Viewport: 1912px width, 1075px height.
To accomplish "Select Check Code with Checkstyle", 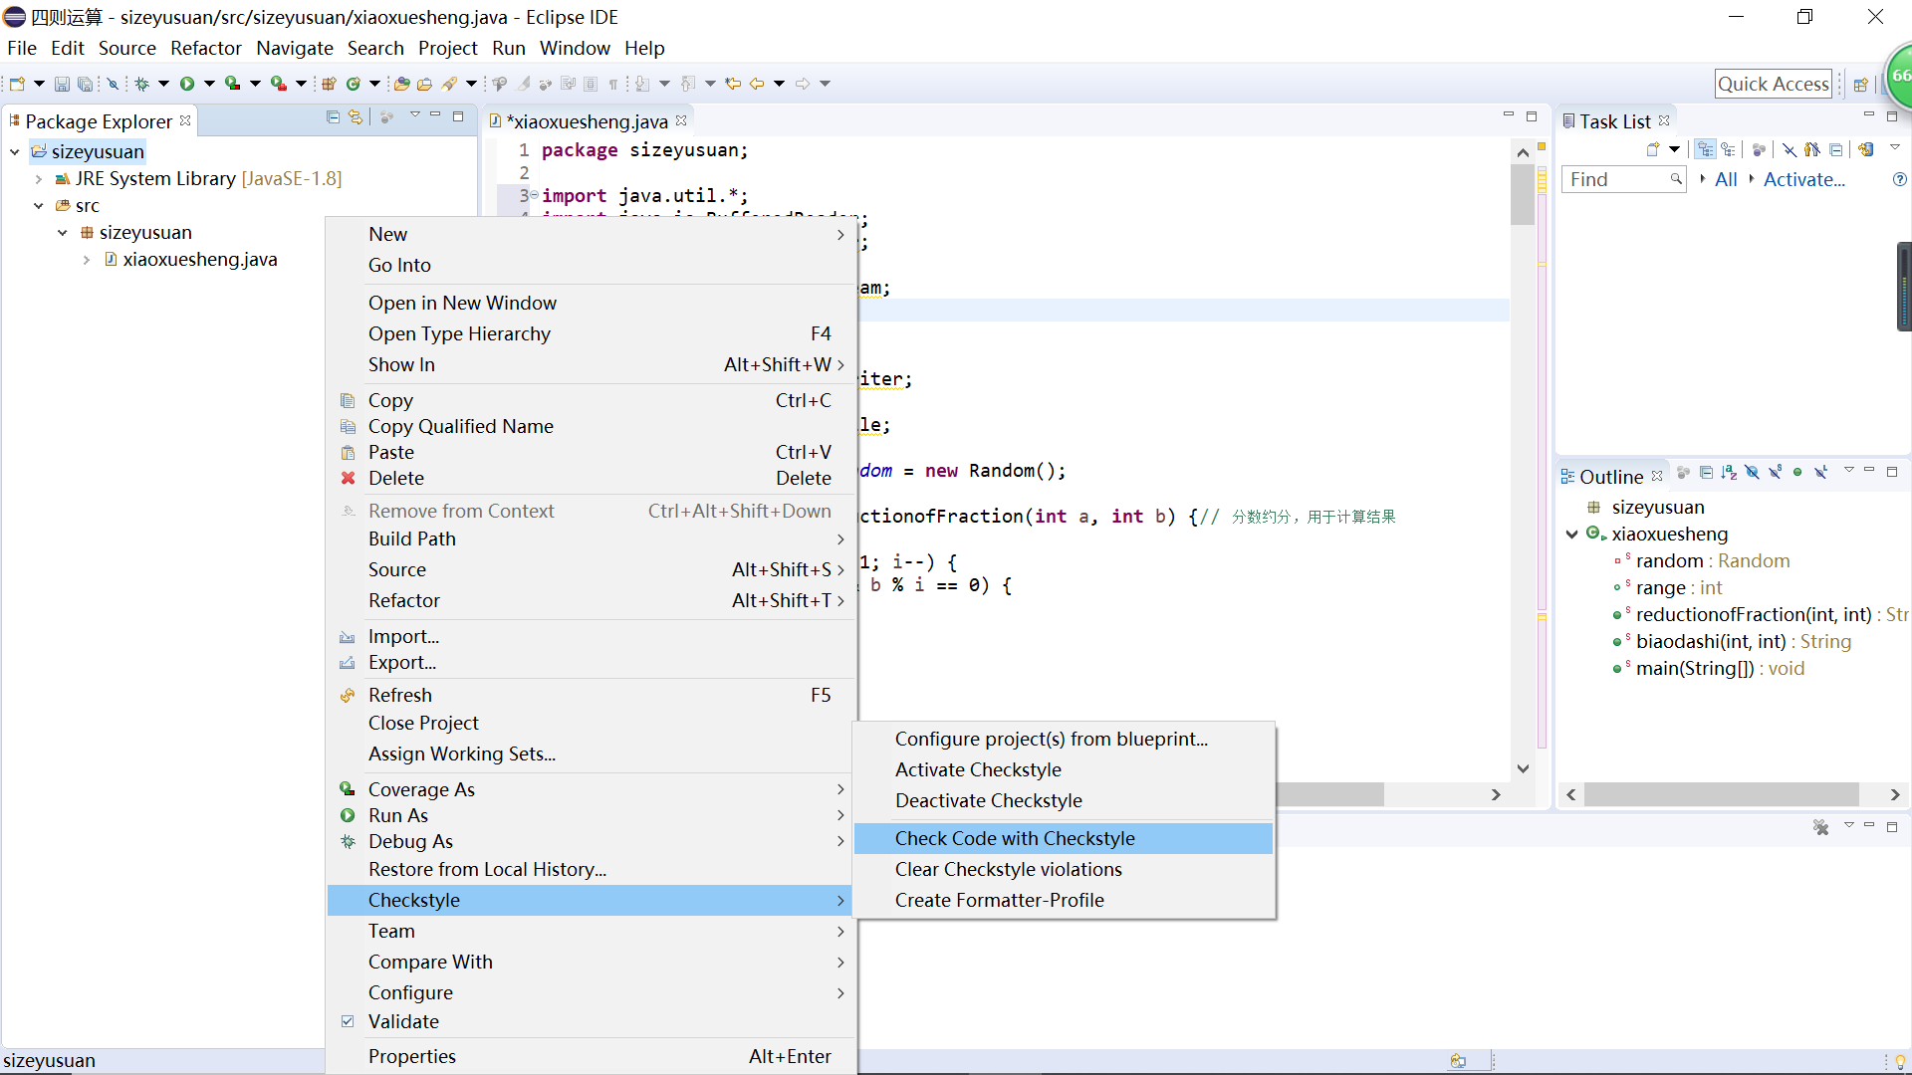I will (x=1014, y=838).
